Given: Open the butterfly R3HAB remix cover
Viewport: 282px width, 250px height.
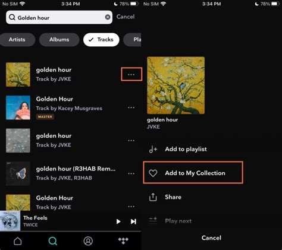Looking at the screenshot, I should 18,173.
